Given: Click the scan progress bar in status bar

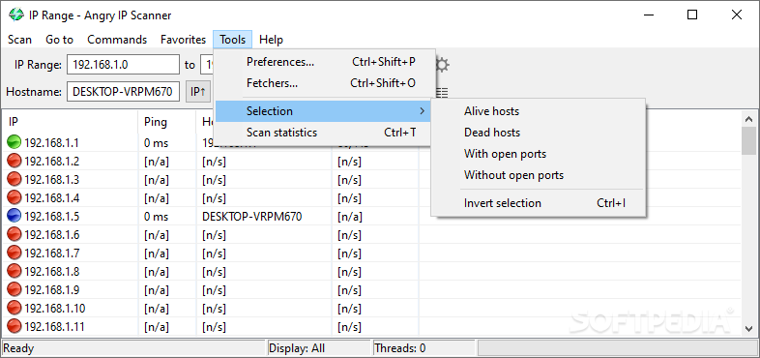Looking at the screenshot, I should (x=617, y=347).
